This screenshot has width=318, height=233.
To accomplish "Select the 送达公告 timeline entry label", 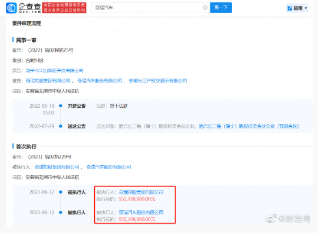I will (77, 126).
